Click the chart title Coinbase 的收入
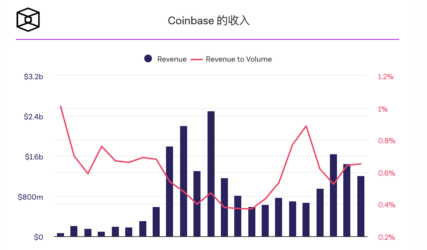 (209, 20)
